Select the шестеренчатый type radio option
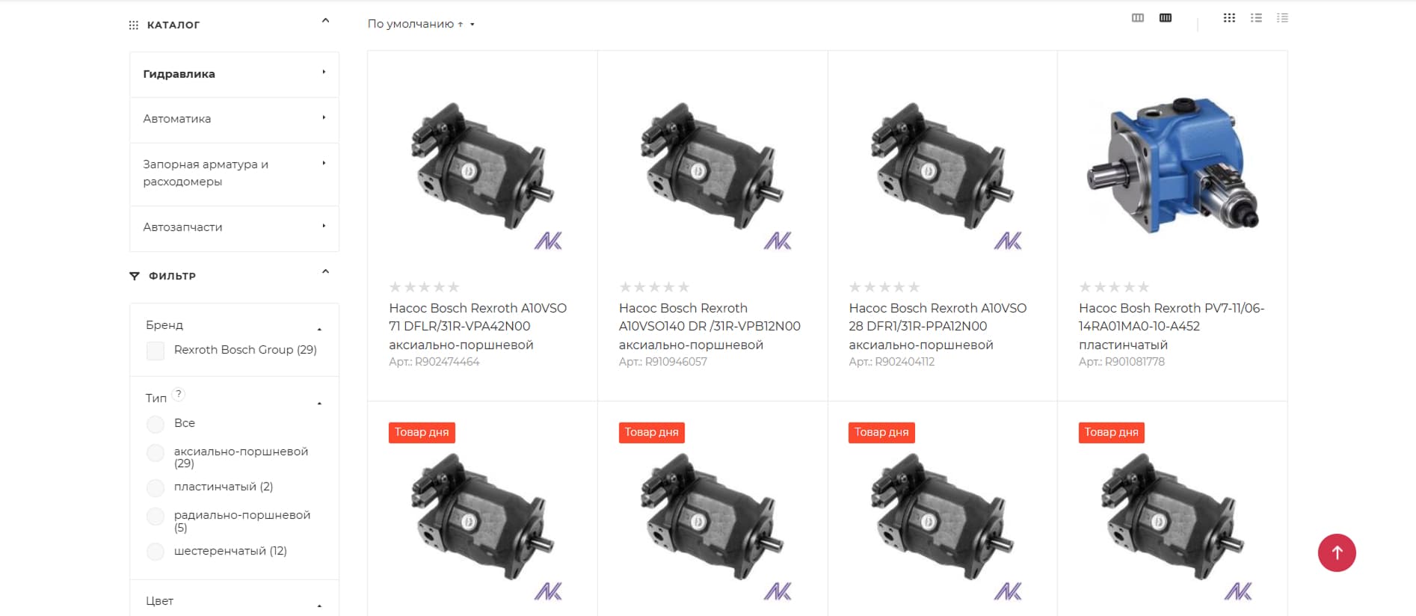Image resolution: width=1416 pixels, height=616 pixels. [x=156, y=552]
